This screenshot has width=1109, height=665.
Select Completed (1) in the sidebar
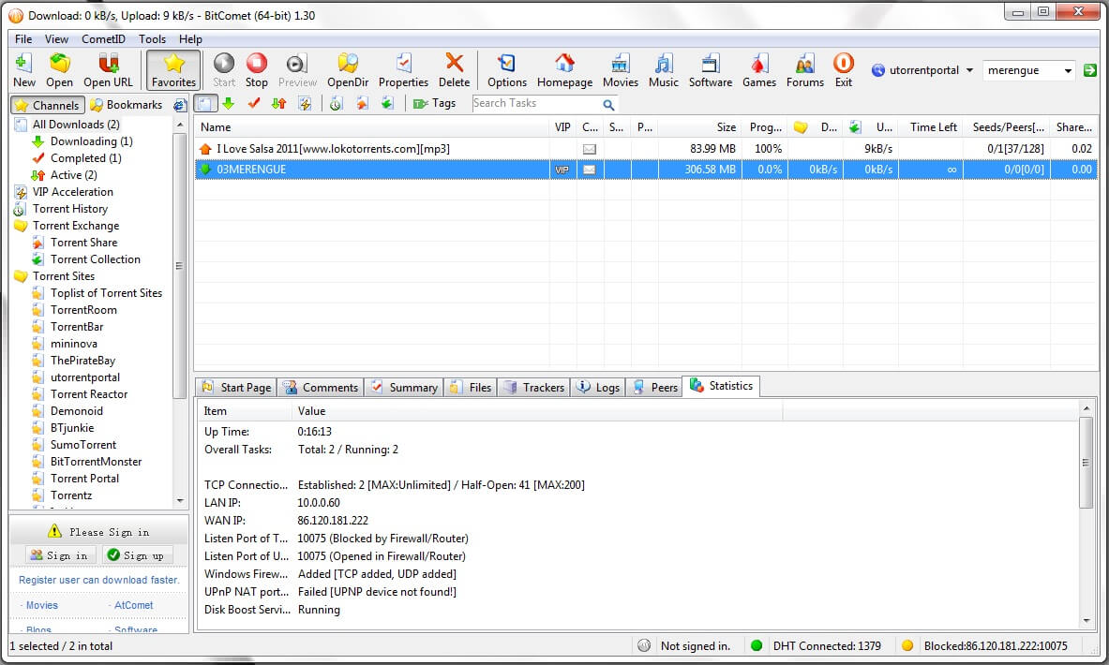tap(85, 158)
